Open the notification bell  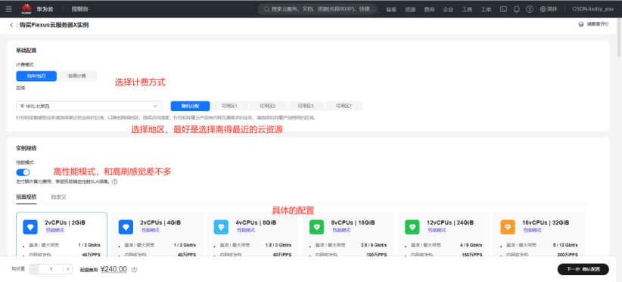517,9
